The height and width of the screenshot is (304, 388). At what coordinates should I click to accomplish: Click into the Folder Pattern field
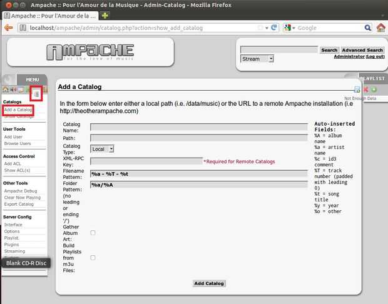tap(199, 185)
